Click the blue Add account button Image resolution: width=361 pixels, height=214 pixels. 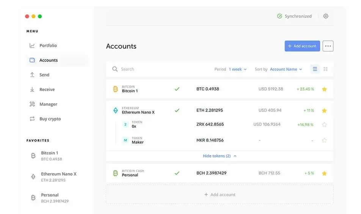click(302, 46)
